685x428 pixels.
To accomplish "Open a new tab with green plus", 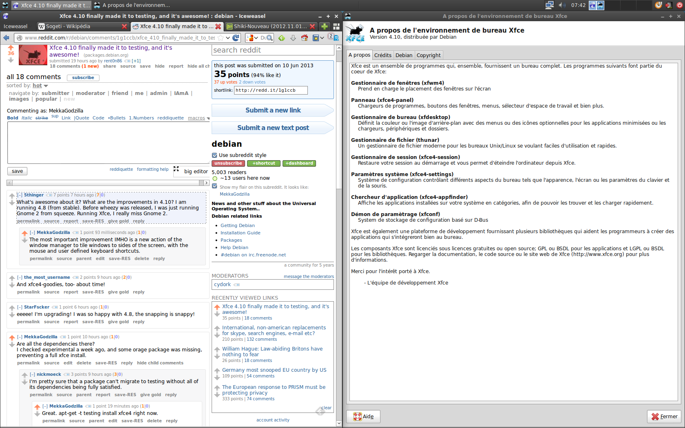I will pos(324,26).
